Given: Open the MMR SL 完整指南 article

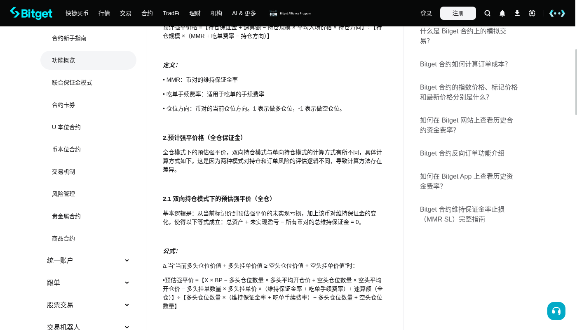Looking at the screenshot, I should click(462, 214).
